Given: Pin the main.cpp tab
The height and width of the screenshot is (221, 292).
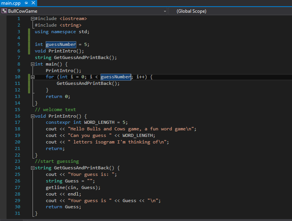Looking at the screenshot, I should pos(26,3).
